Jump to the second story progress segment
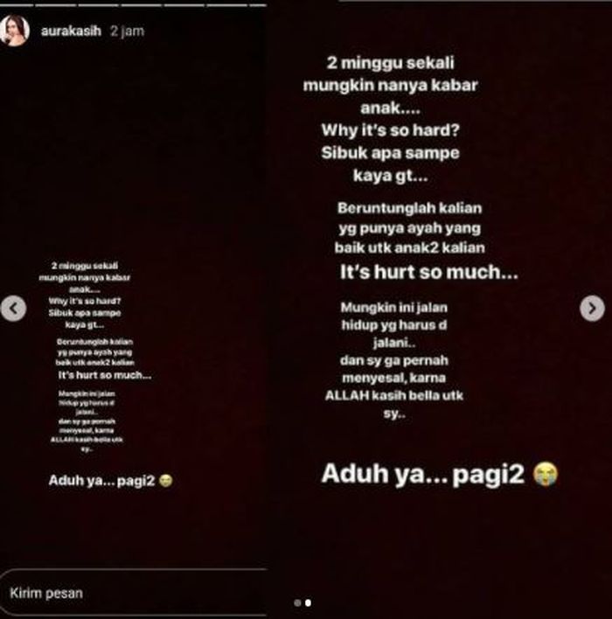Image resolution: width=612 pixels, height=619 pixels. tap(56, 5)
